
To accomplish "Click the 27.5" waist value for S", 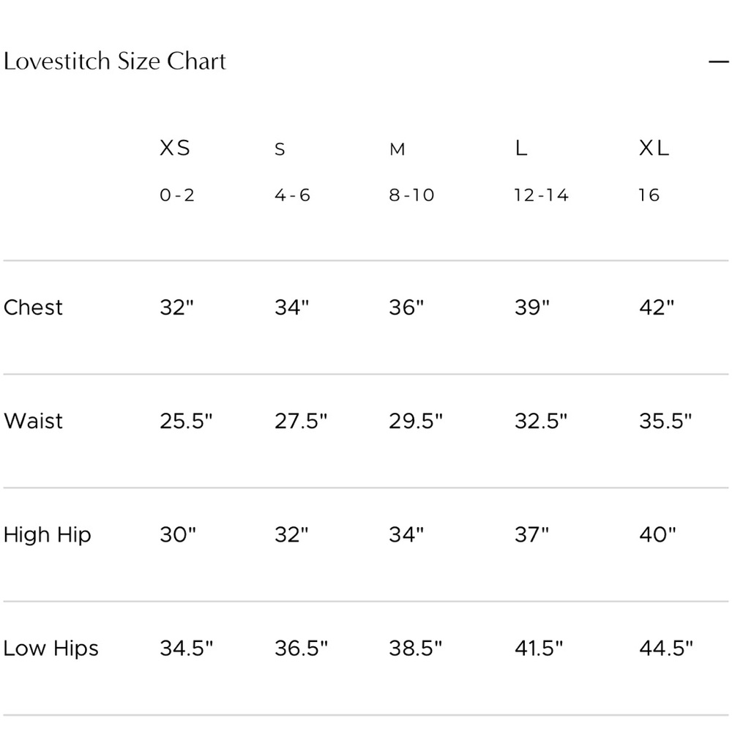I will [301, 421].
